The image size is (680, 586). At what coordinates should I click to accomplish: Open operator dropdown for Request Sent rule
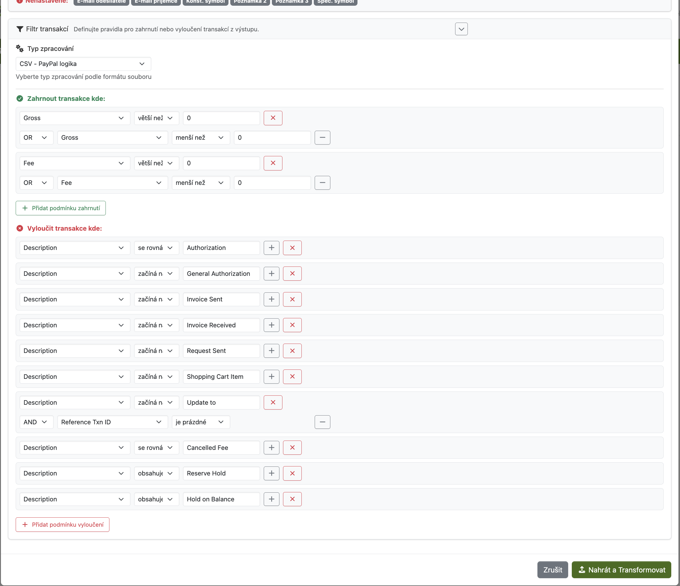tap(156, 351)
